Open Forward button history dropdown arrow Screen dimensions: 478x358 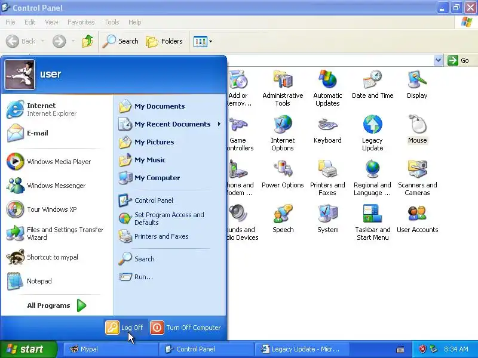[73, 41]
